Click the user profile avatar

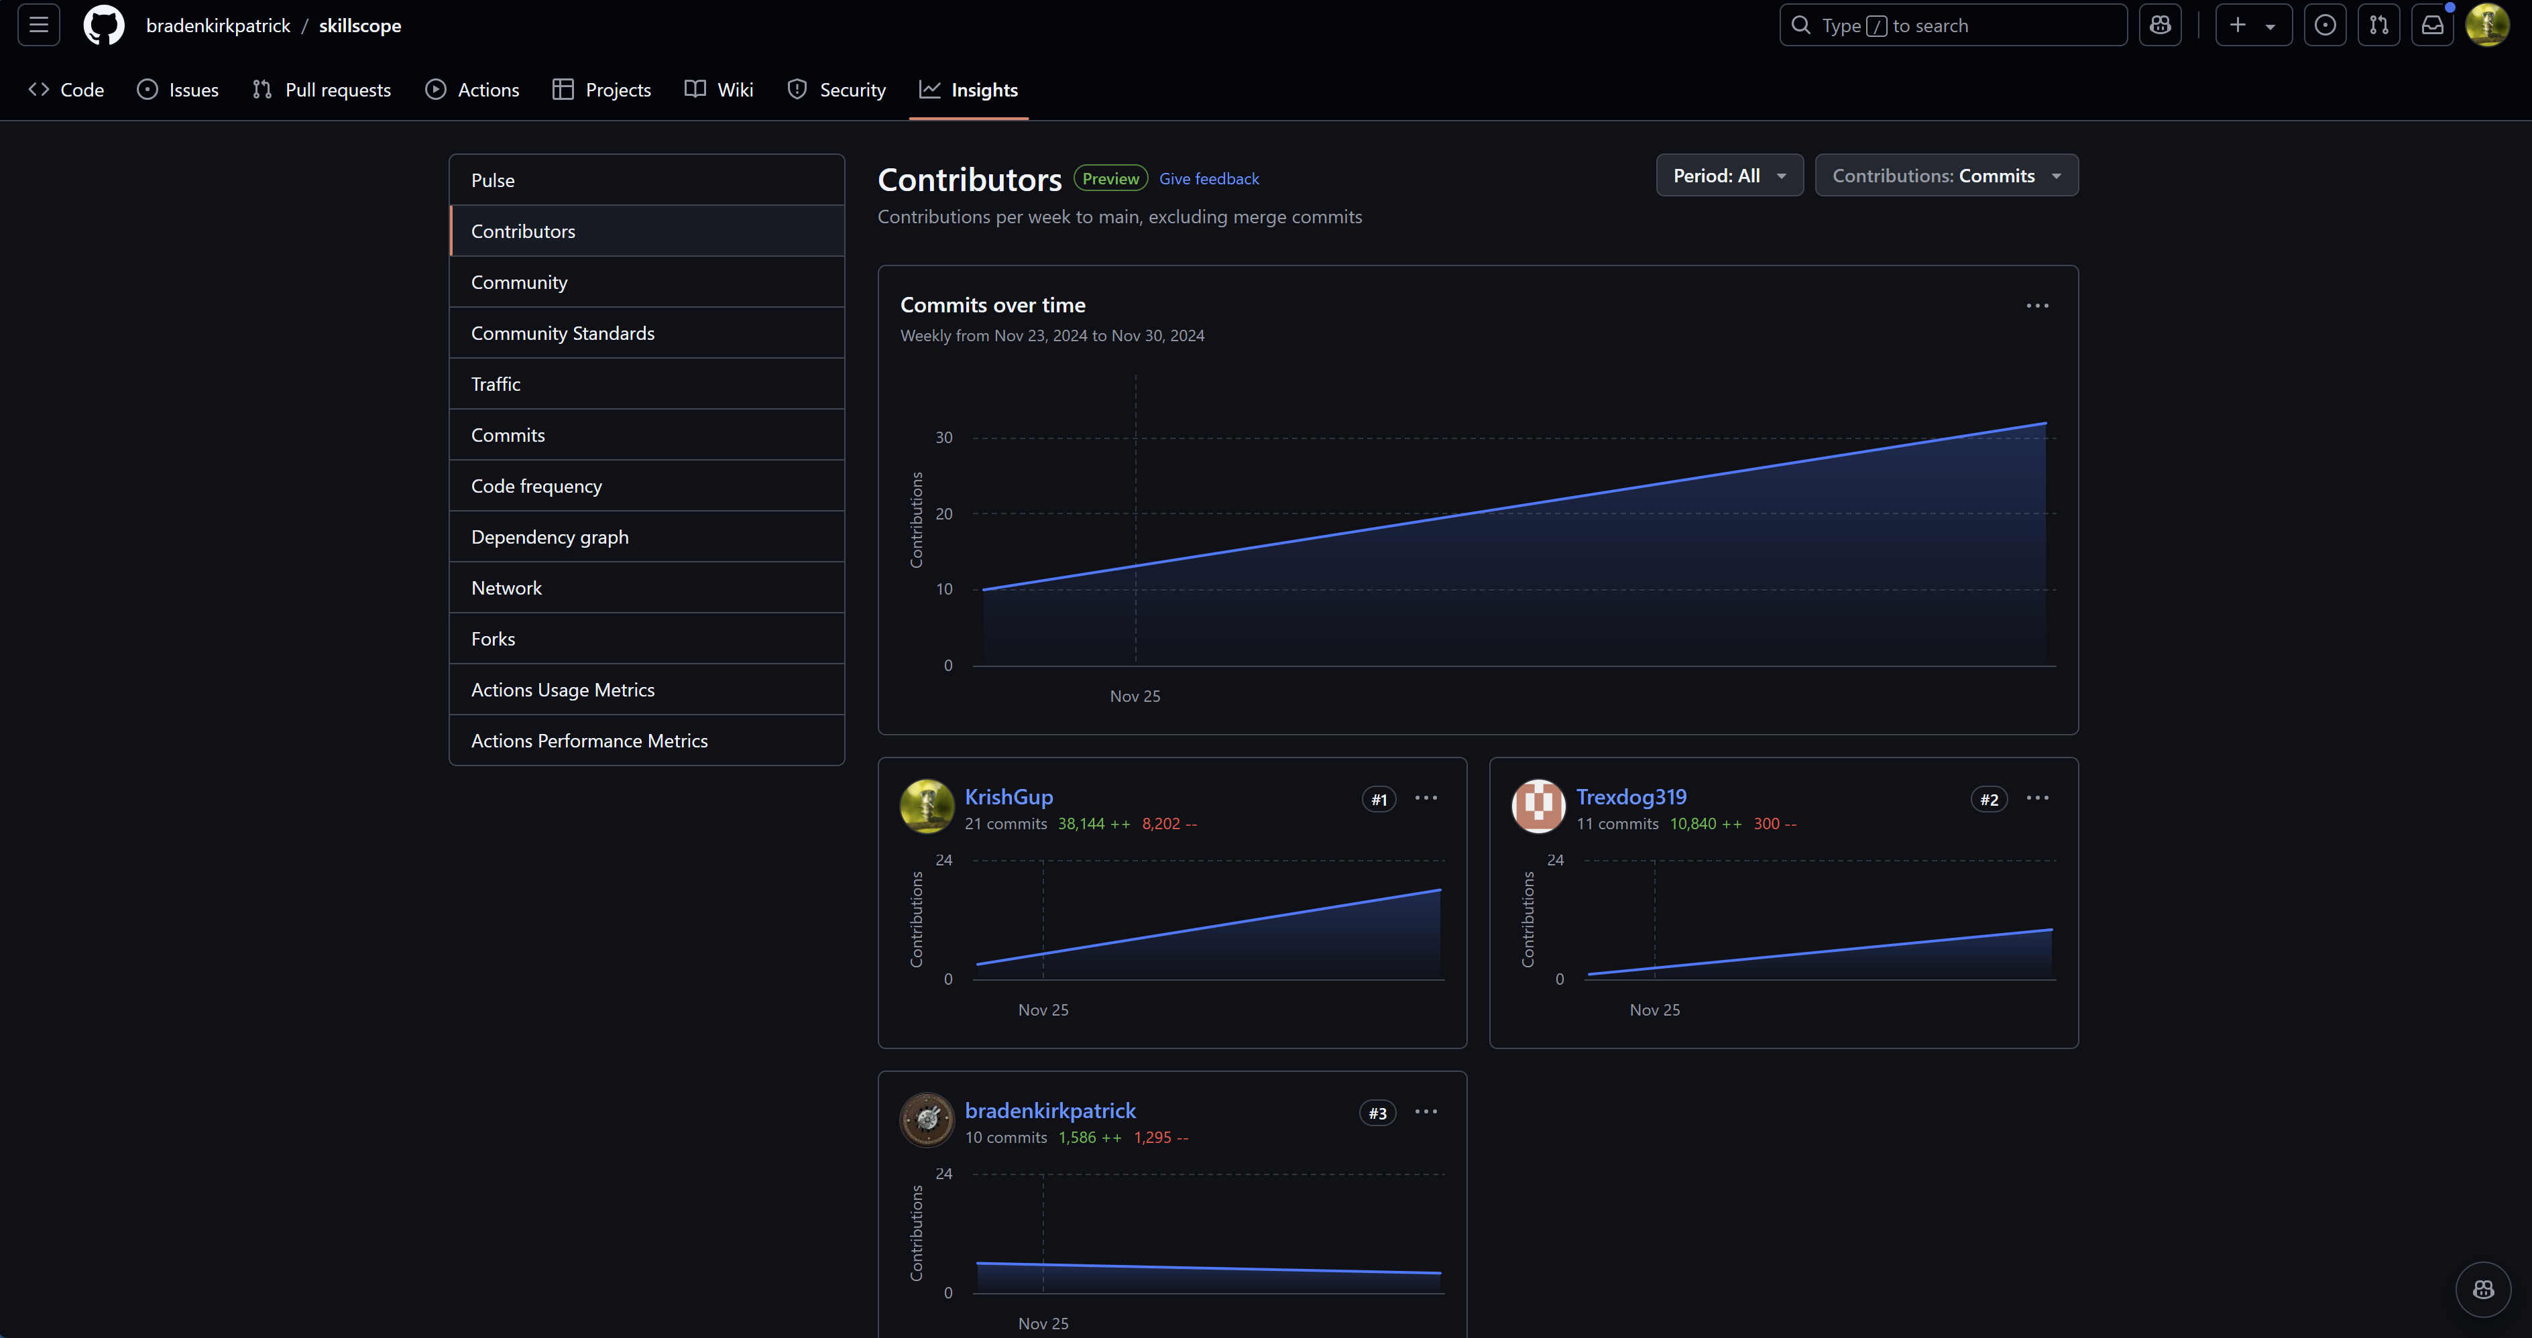pos(2487,25)
